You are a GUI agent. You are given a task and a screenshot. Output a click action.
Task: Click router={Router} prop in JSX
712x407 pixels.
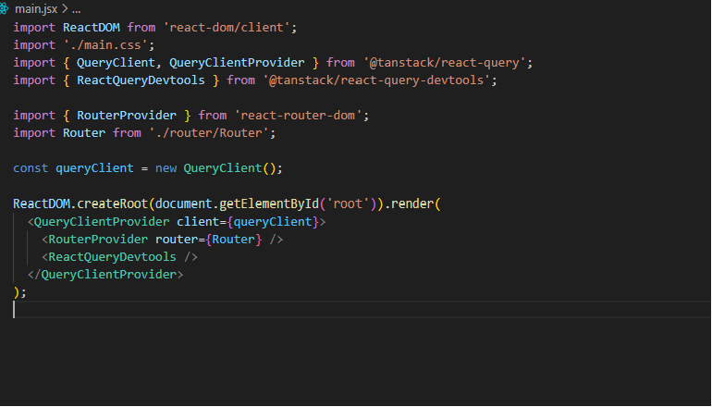pyautogui.click(x=209, y=240)
